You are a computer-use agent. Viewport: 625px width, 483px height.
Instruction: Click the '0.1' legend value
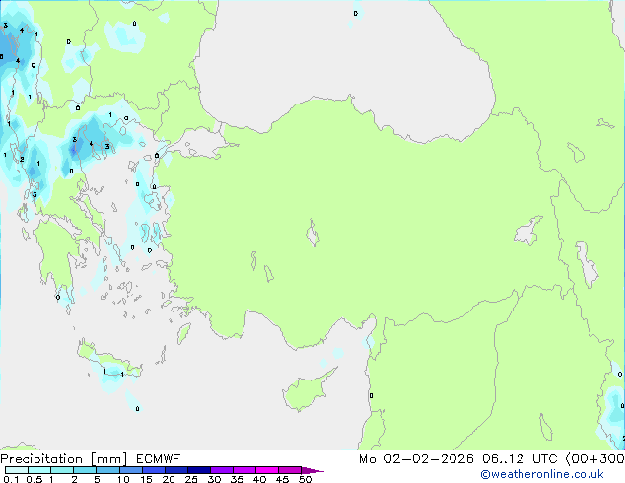click(x=11, y=479)
